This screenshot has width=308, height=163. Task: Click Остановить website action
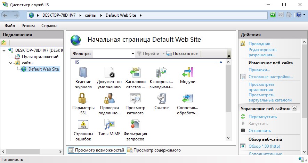coord(259,131)
